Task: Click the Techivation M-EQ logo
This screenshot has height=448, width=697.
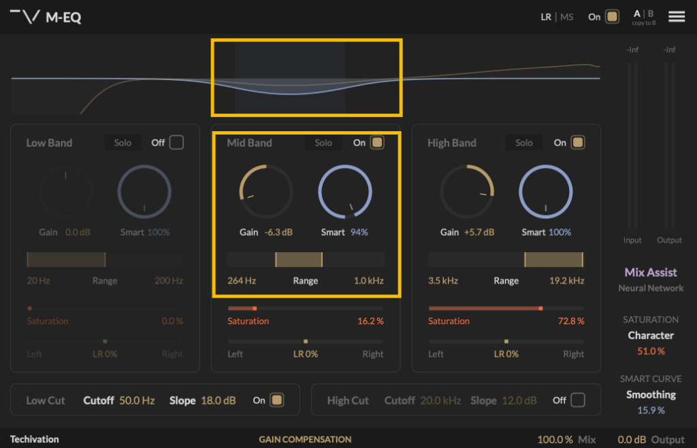Action: click(x=46, y=17)
